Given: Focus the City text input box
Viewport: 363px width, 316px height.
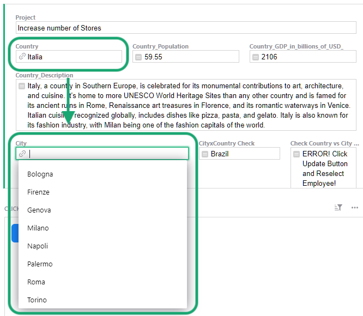Looking at the screenshot, I should coord(106,154).
